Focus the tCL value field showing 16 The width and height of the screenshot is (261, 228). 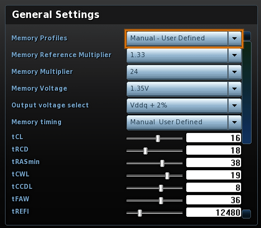tap(214, 138)
